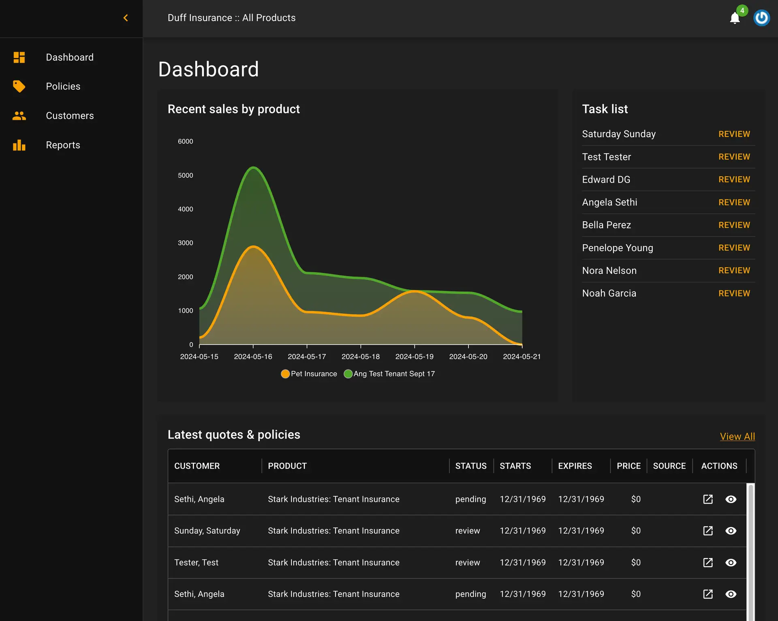View Sunday, Saturday row with eye icon

click(731, 531)
